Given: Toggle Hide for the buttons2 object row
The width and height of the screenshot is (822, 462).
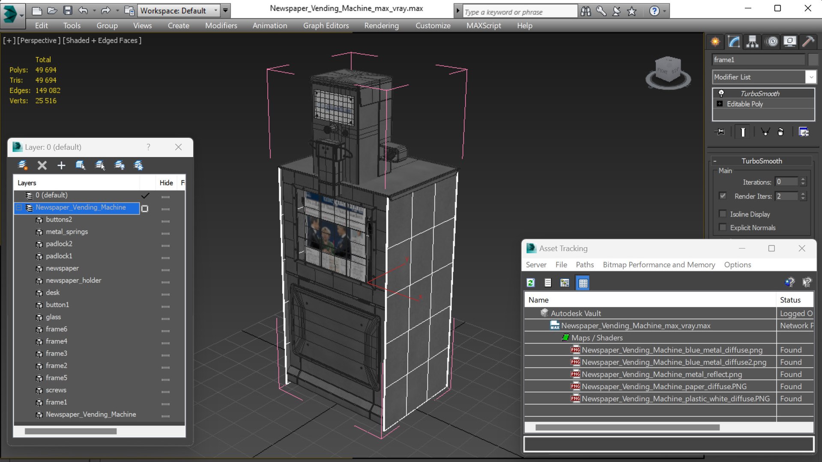Looking at the screenshot, I should coord(165,221).
